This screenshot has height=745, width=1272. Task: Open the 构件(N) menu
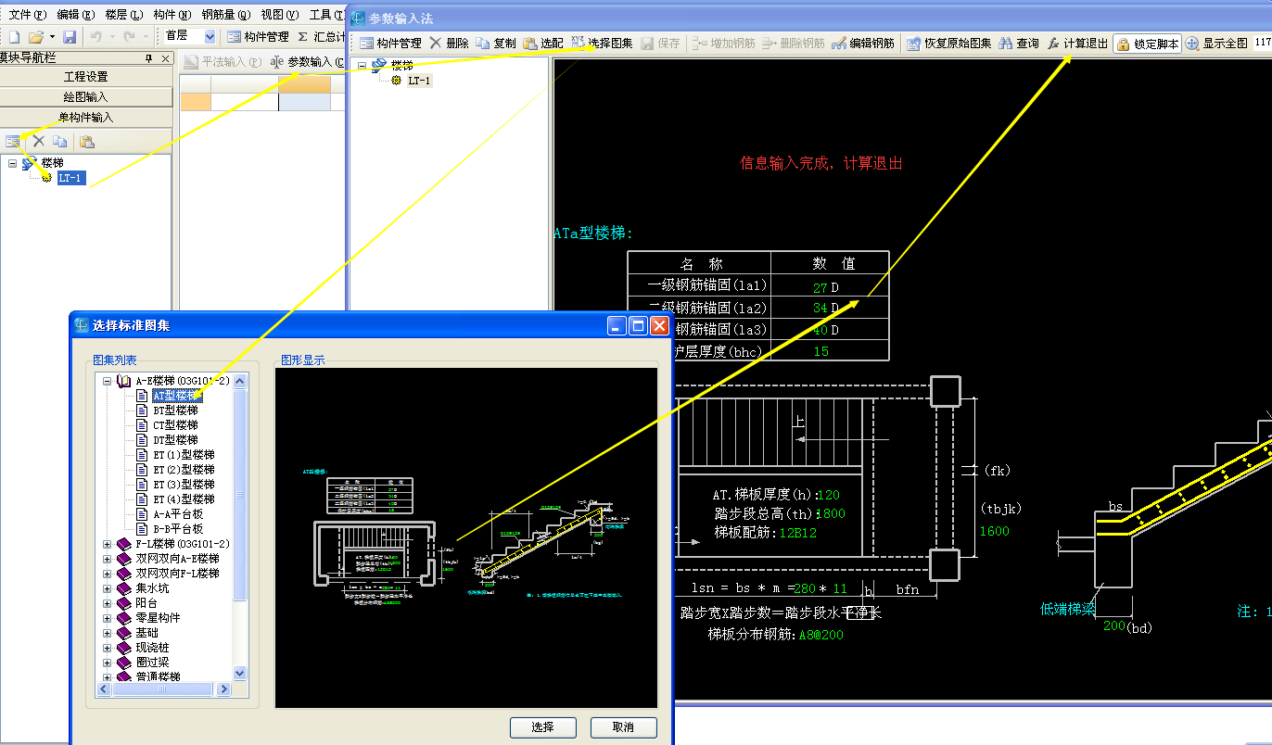172,15
